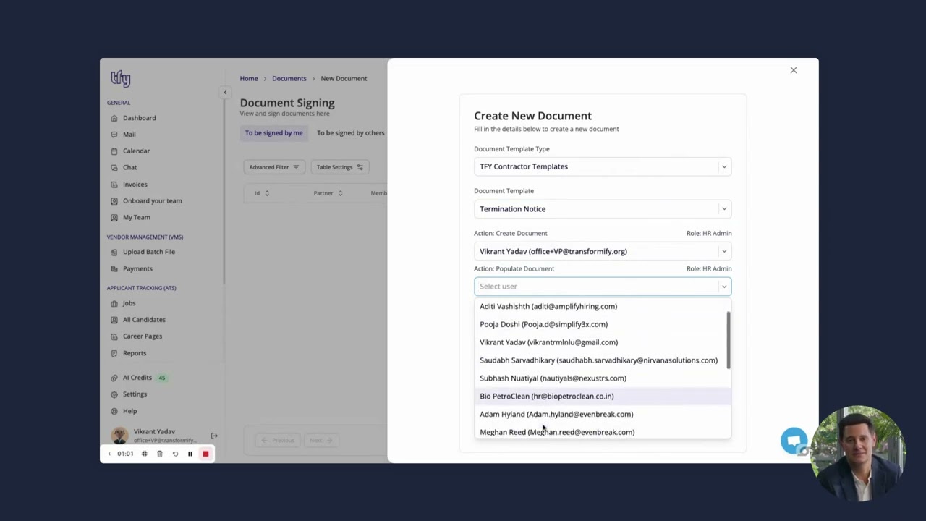Open AI Credits page
The width and height of the screenshot is (926, 521).
pos(137,378)
